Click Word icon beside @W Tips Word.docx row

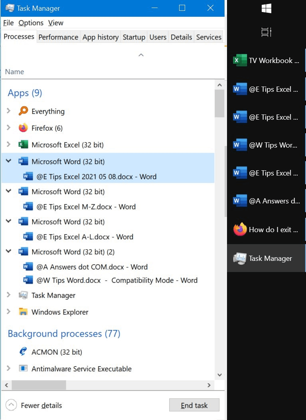point(28,280)
